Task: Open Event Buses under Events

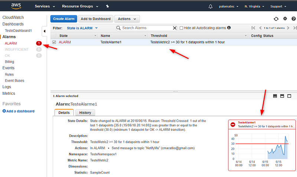Action: coord(14,80)
